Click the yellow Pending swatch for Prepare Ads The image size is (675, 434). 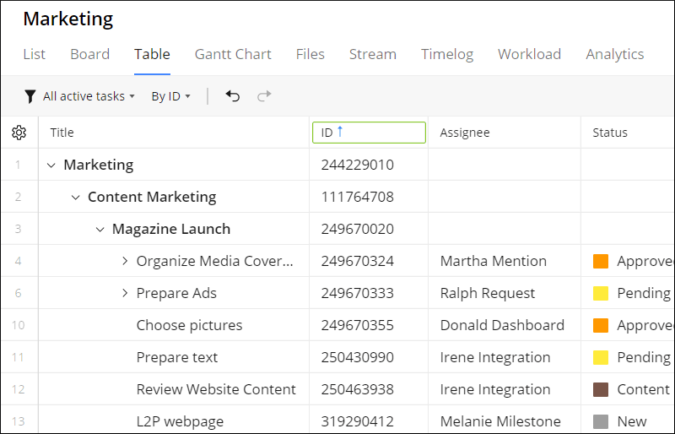click(x=601, y=293)
